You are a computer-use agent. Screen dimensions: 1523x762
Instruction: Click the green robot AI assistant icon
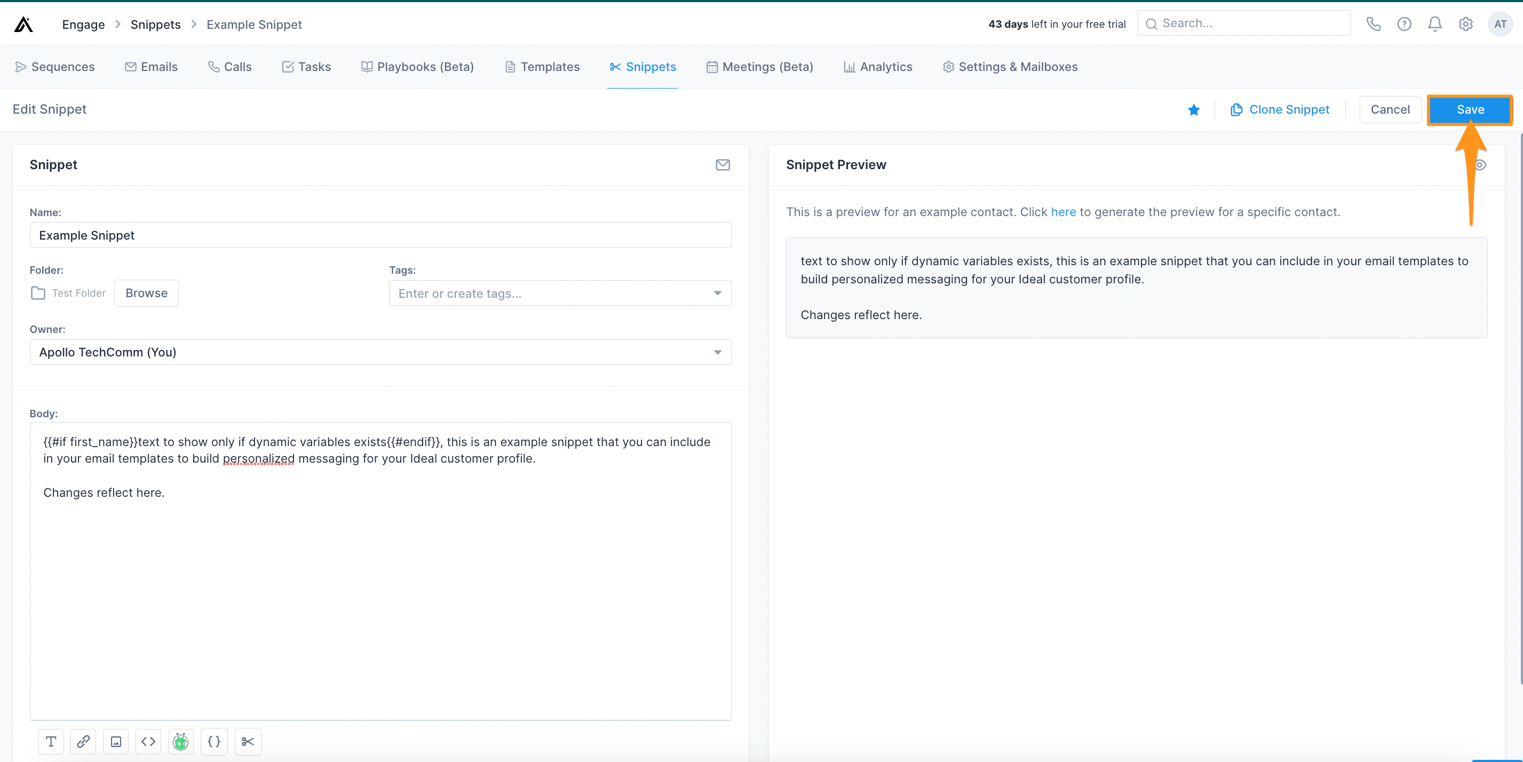pyautogui.click(x=181, y=741)
